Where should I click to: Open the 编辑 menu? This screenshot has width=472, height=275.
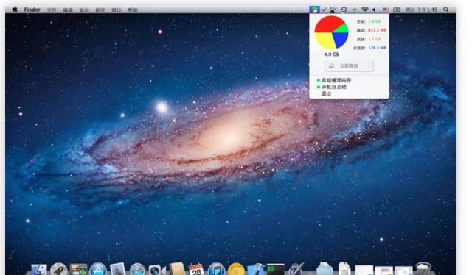click(68, 10)
